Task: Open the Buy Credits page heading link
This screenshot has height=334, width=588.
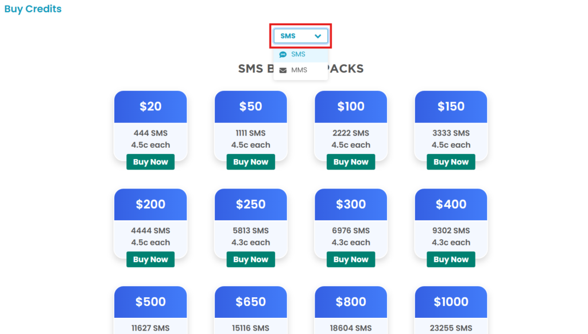Action: point(33,9)
